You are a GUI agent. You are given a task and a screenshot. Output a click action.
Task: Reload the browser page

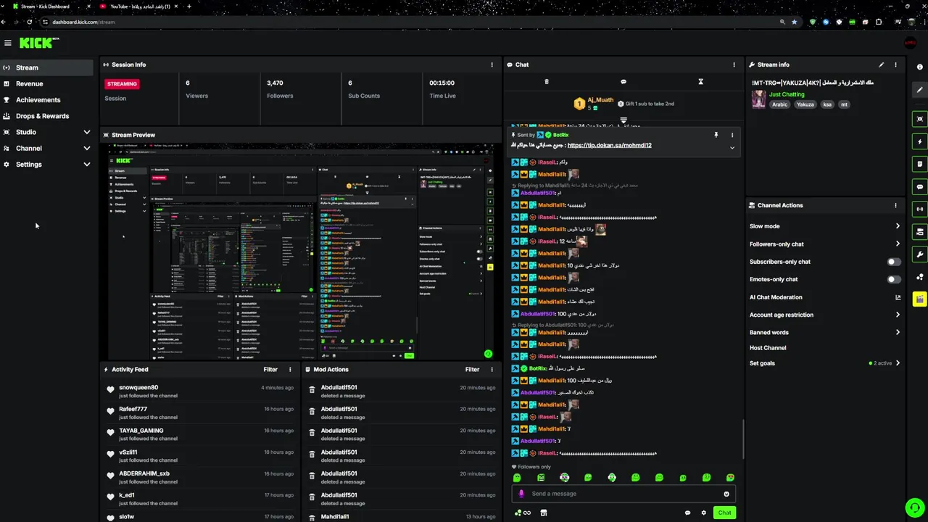tap(30, 22)
